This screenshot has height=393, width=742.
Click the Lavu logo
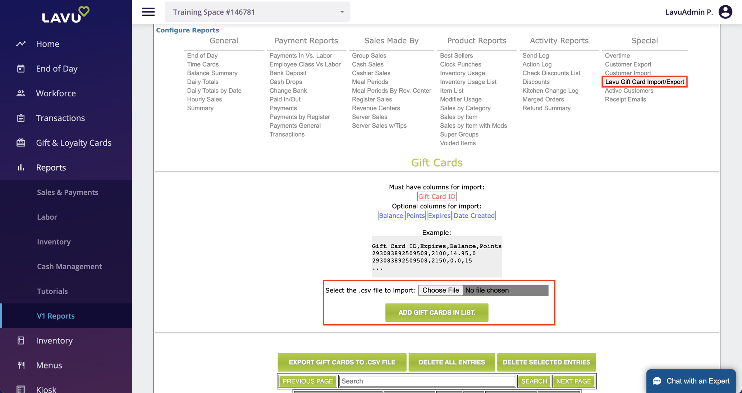[x=65, y=14]
